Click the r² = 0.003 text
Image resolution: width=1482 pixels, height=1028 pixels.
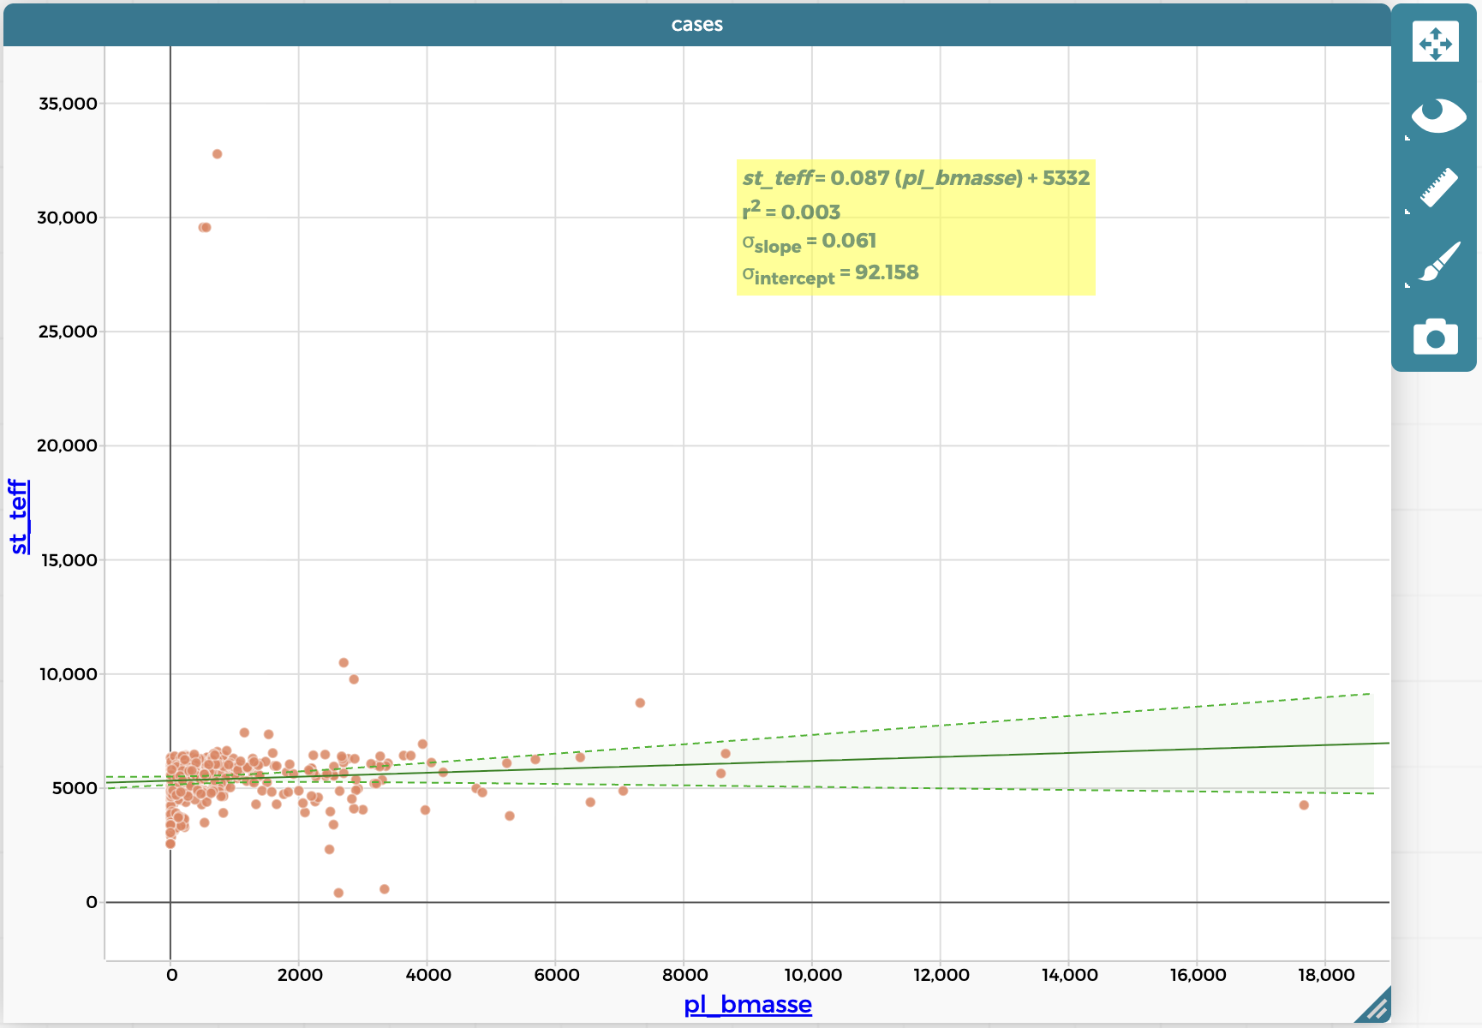point(792,211)
